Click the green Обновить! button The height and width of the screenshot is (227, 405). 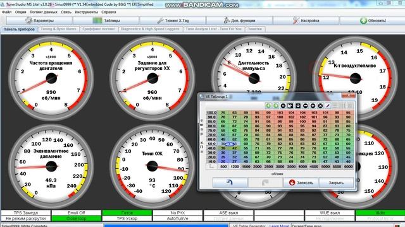tap(373, 21)
